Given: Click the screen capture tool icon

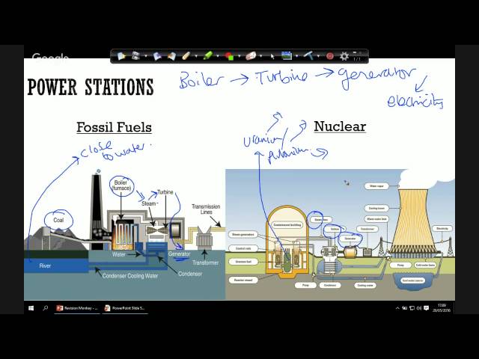Looking at the screenshot, I should (x=136, y=56).
